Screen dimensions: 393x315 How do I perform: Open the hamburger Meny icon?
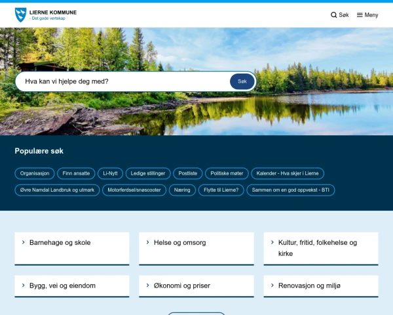coord(360,14)
